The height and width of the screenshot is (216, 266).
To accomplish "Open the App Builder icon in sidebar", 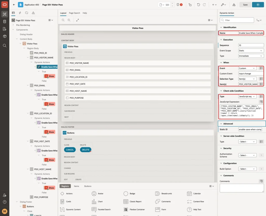I will pyautogui.click(x=5, y=14).
